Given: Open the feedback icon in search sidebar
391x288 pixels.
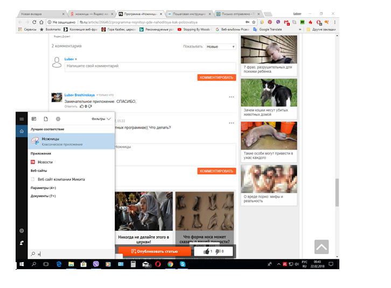Looking at the screenshot, I should coord(22,243).
